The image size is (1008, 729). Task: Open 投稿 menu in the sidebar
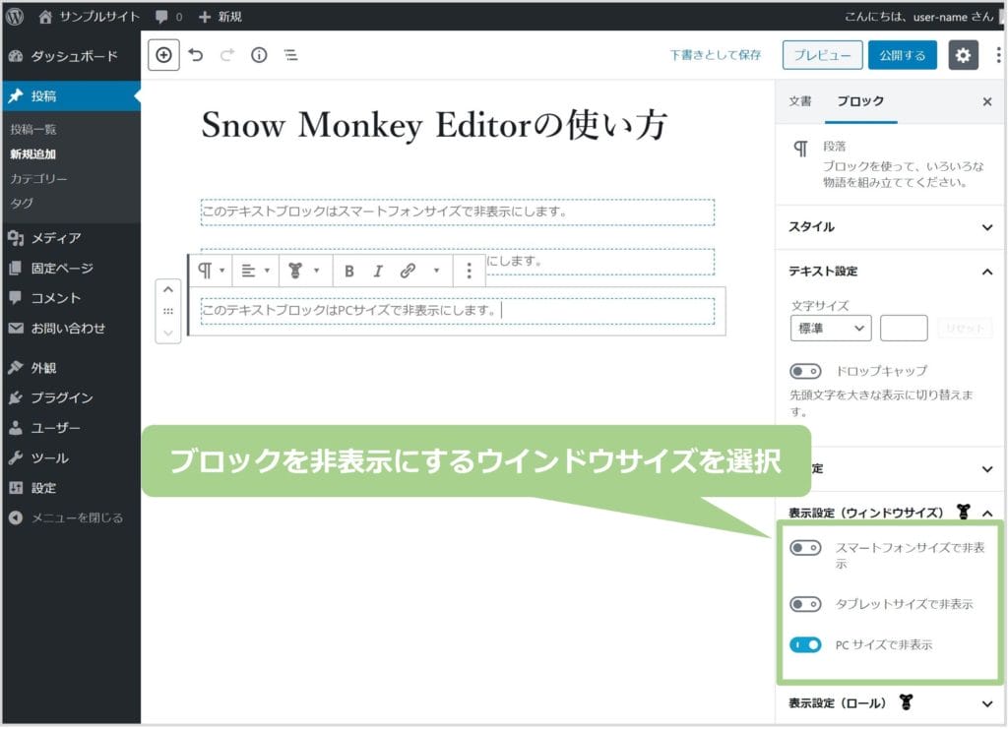point(71,96)
